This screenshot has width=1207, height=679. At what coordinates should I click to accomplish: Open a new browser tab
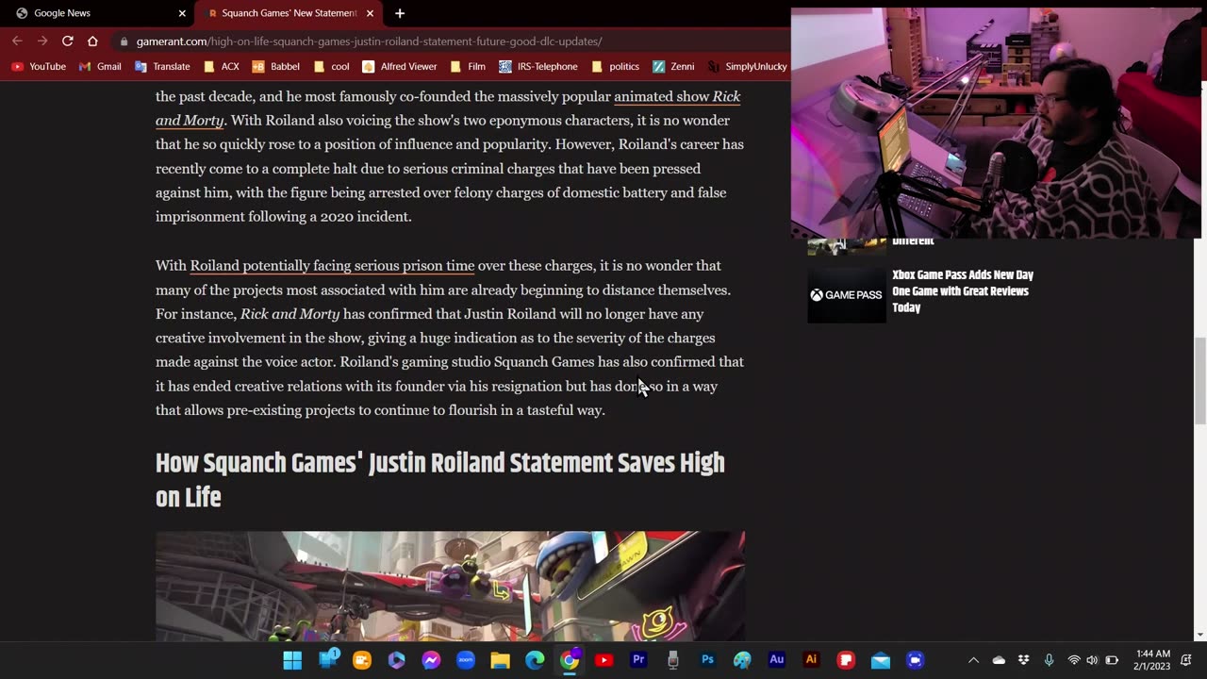point(400,13)
